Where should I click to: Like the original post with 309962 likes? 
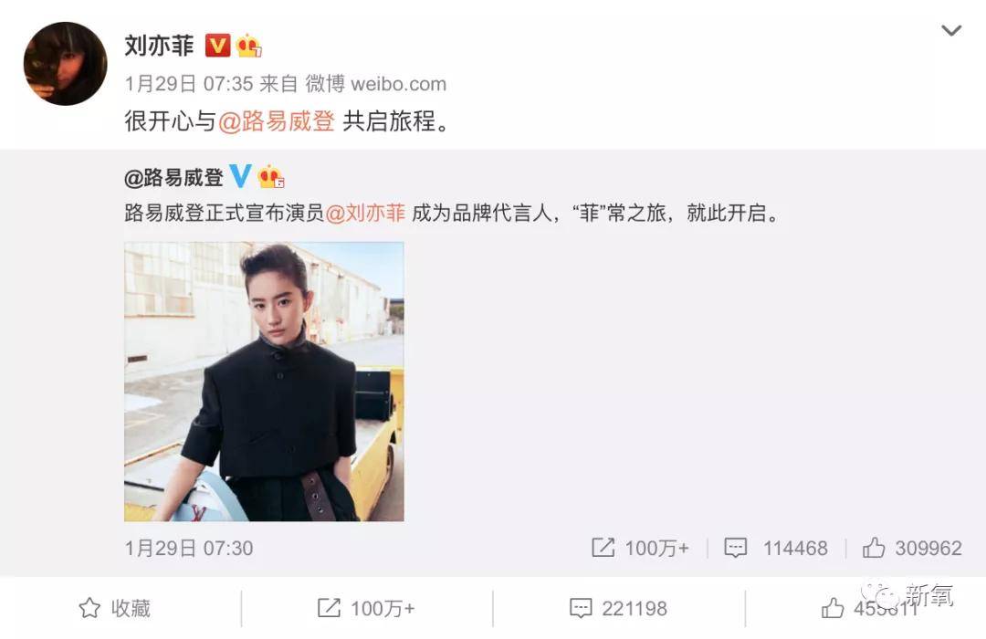(874, 548)
